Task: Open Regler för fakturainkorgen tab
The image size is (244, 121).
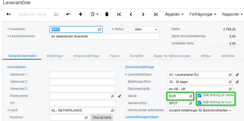Action: 172,56
